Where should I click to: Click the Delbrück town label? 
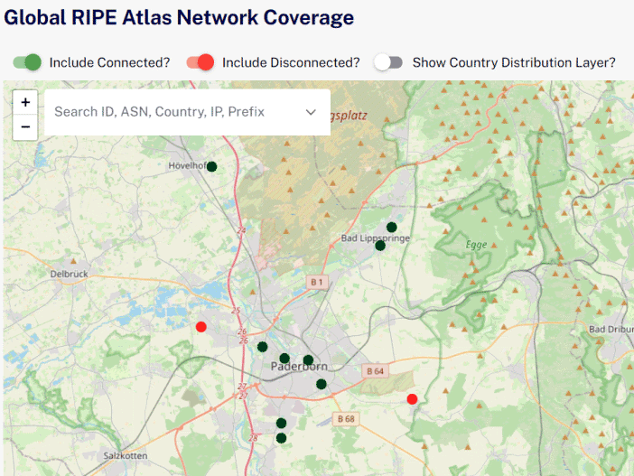[x=69, y=274]
